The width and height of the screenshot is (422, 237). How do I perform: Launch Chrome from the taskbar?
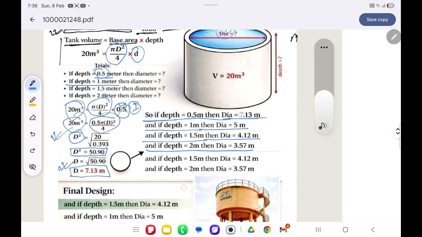pos(267,230)
